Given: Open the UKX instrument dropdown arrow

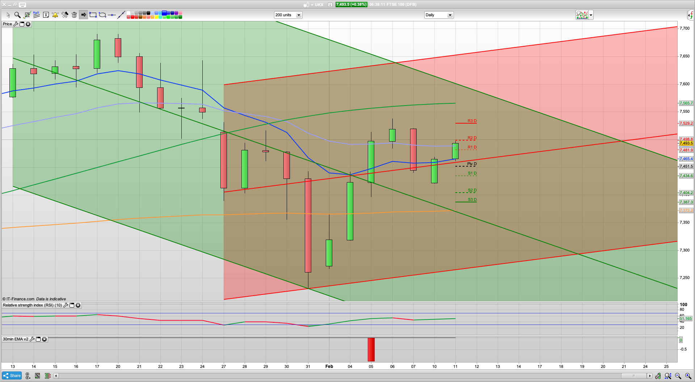Looking at the screenshot, I should click(x=312, y=5).
